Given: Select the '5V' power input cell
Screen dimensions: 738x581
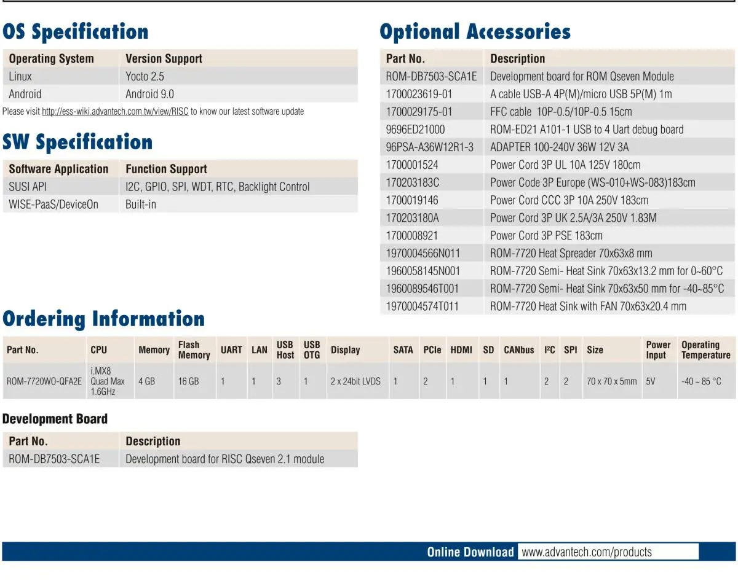Looking at the screenshot, I should 651,381.
